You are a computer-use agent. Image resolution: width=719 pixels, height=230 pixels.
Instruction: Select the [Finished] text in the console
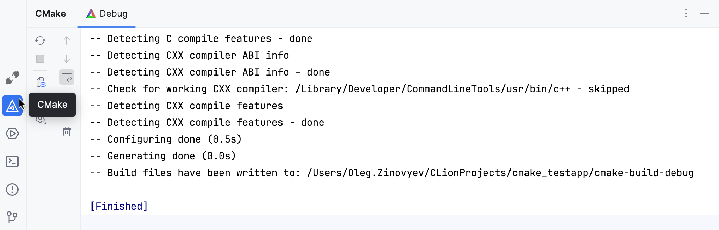[119, 206]
